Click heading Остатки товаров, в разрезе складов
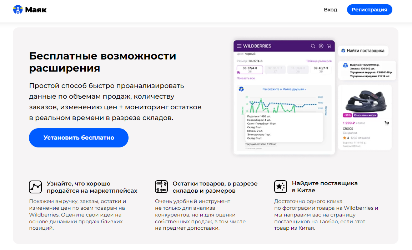 tap(215, 187)
